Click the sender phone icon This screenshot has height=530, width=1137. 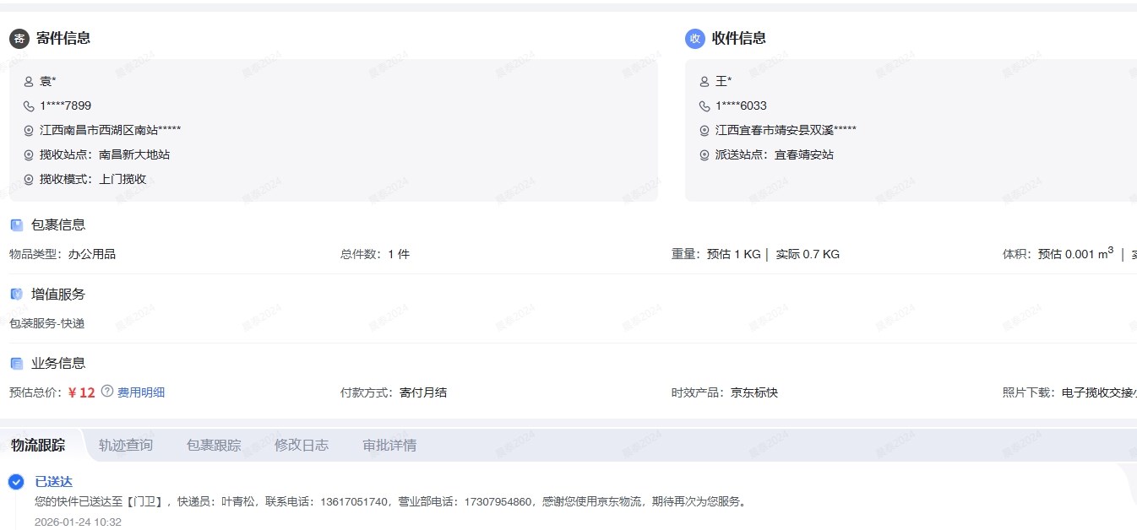(29, 106)
